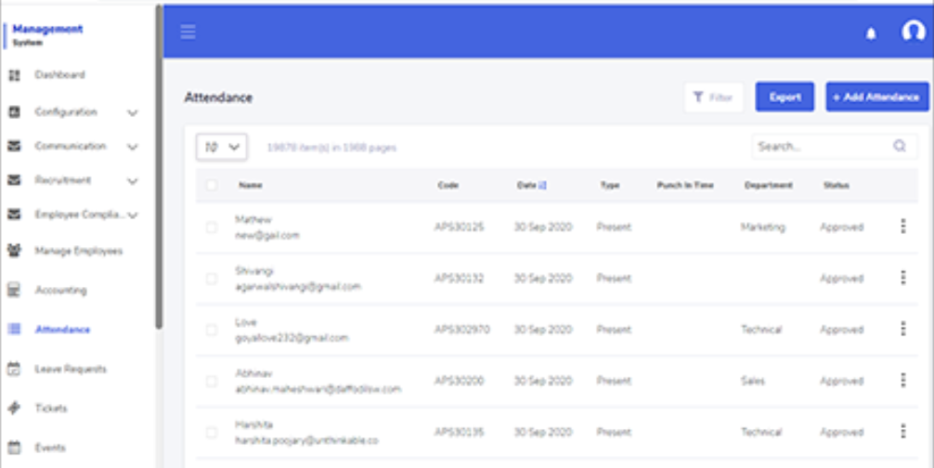Expand the Employee Compliance chevron
The image size is (934, 468).
point(133,214)
